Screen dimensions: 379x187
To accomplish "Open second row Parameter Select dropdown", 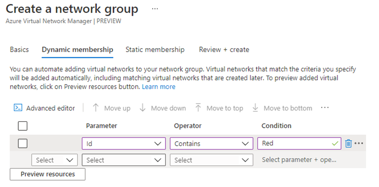I will tap(124, 160).
